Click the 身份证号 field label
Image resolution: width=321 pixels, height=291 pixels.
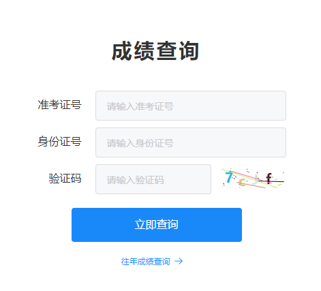click(59, 142)
